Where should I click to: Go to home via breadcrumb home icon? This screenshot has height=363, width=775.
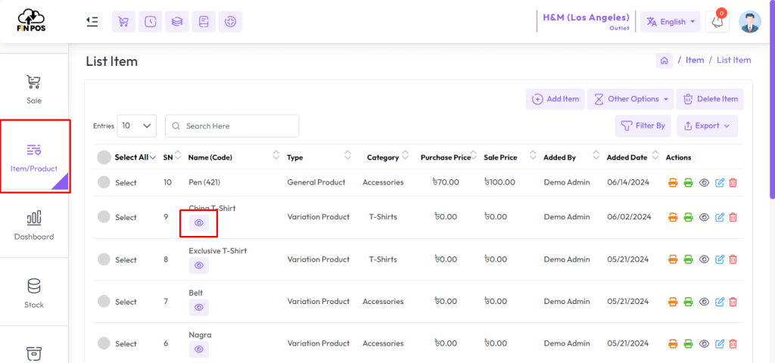(x=665, y=60)
